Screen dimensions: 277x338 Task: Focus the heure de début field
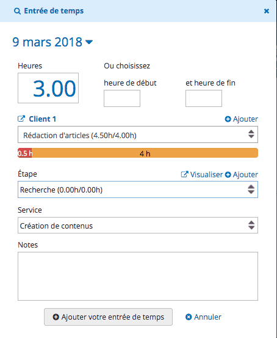point(122,98)
